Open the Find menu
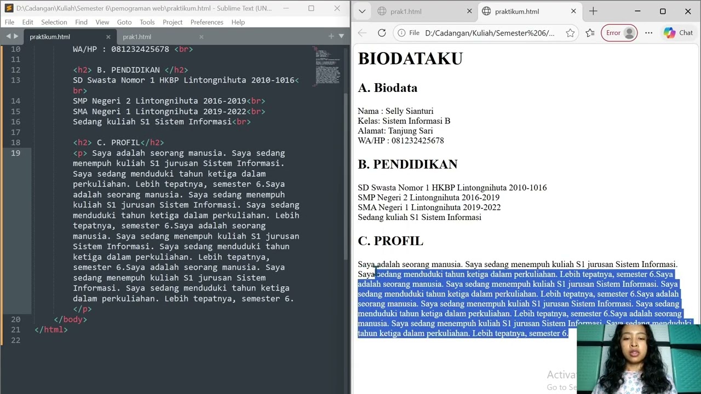Screen dimensions: 701x394 [81, 22]
